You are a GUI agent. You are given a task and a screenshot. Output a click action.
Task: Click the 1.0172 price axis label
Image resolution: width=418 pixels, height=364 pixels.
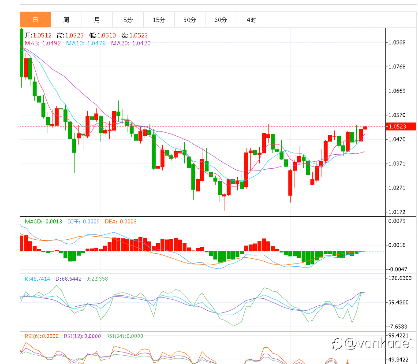pos(397,212)
